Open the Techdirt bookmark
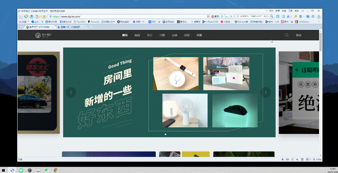Image resolution: width=338 pixels, height=173 pixels. point(80,22)
